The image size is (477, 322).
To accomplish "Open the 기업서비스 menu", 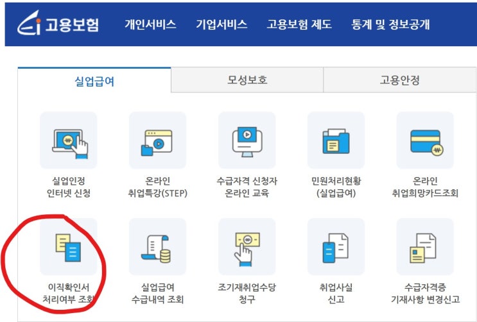I will coord(221,24).
